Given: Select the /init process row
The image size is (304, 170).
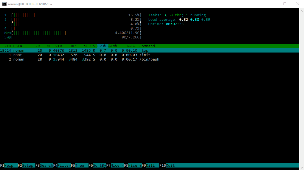Looking at the screenshot, I should (149, 55).
